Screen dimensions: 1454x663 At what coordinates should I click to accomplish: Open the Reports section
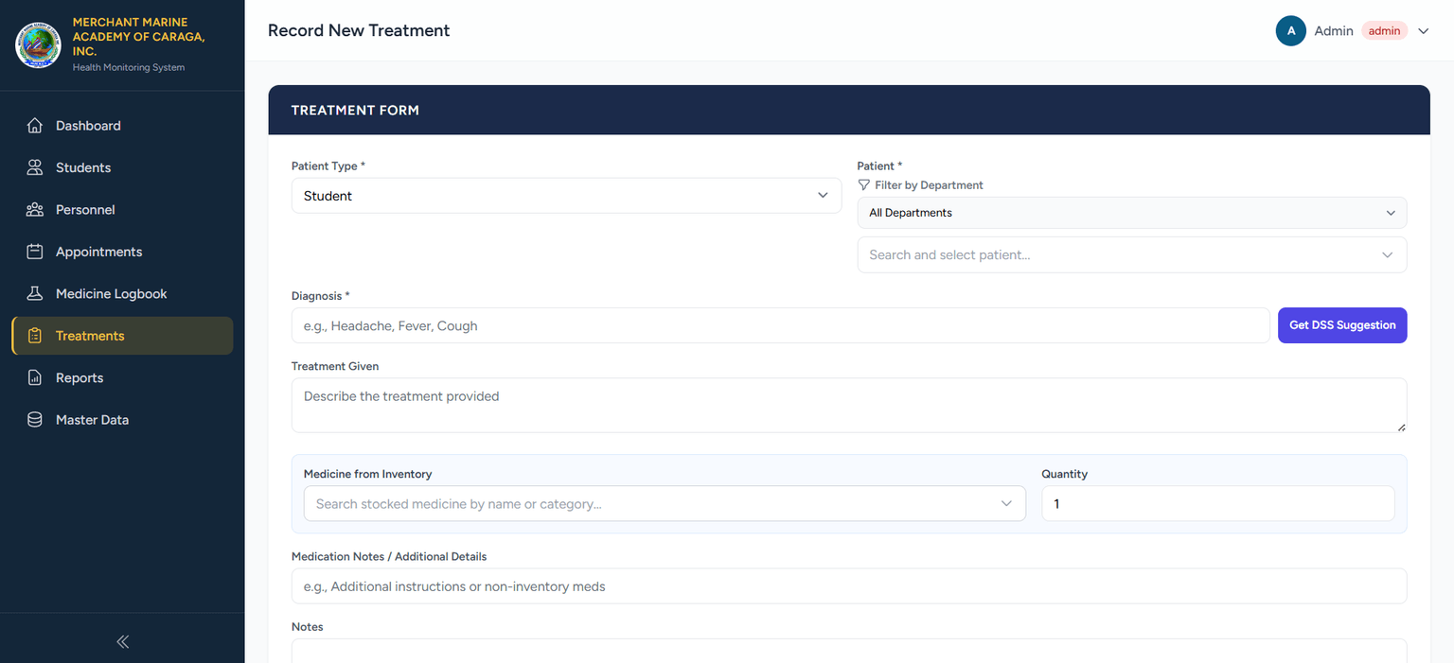click(122, 378)
